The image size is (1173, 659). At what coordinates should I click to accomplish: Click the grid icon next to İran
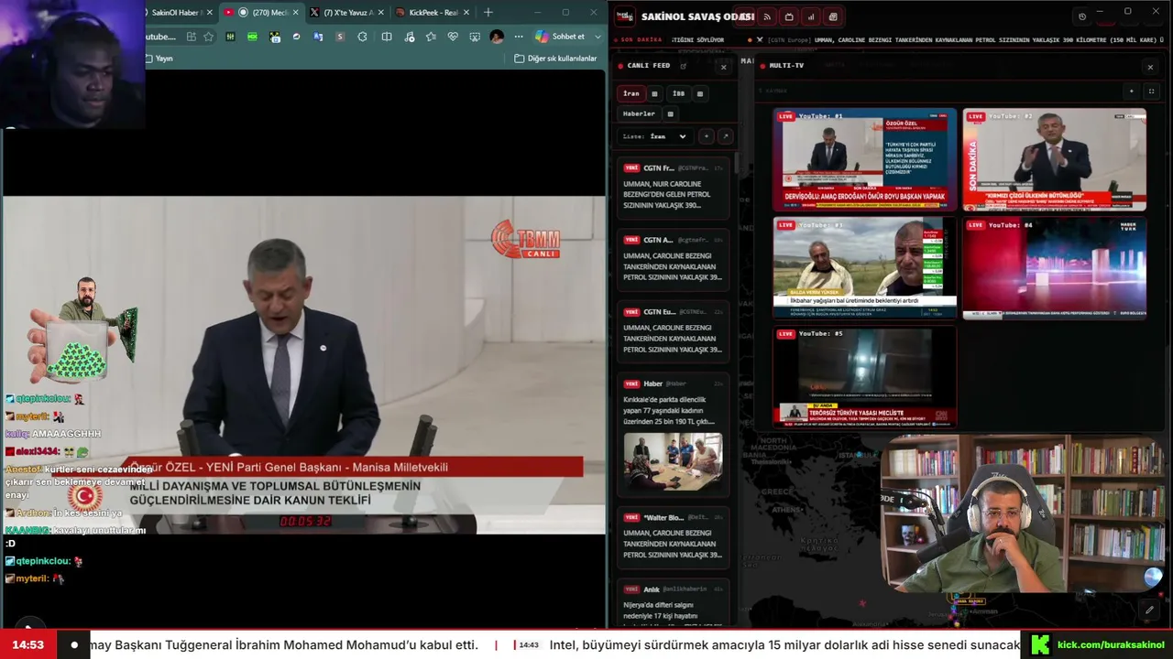click(x=654, y=93)
